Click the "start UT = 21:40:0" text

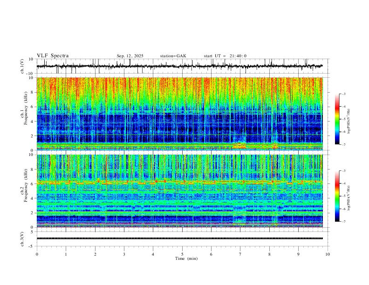(225, 56)
